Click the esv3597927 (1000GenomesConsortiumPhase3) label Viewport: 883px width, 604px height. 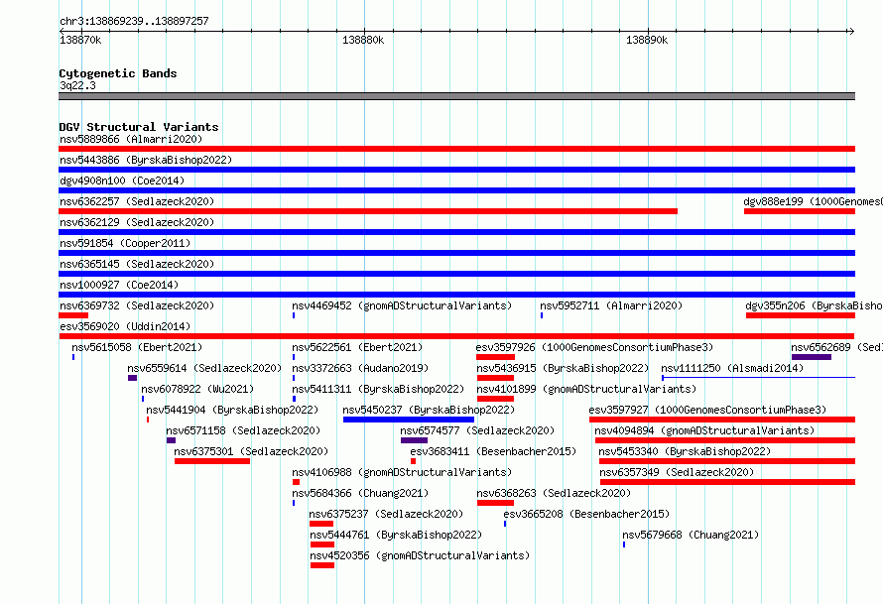pos(707,410)
